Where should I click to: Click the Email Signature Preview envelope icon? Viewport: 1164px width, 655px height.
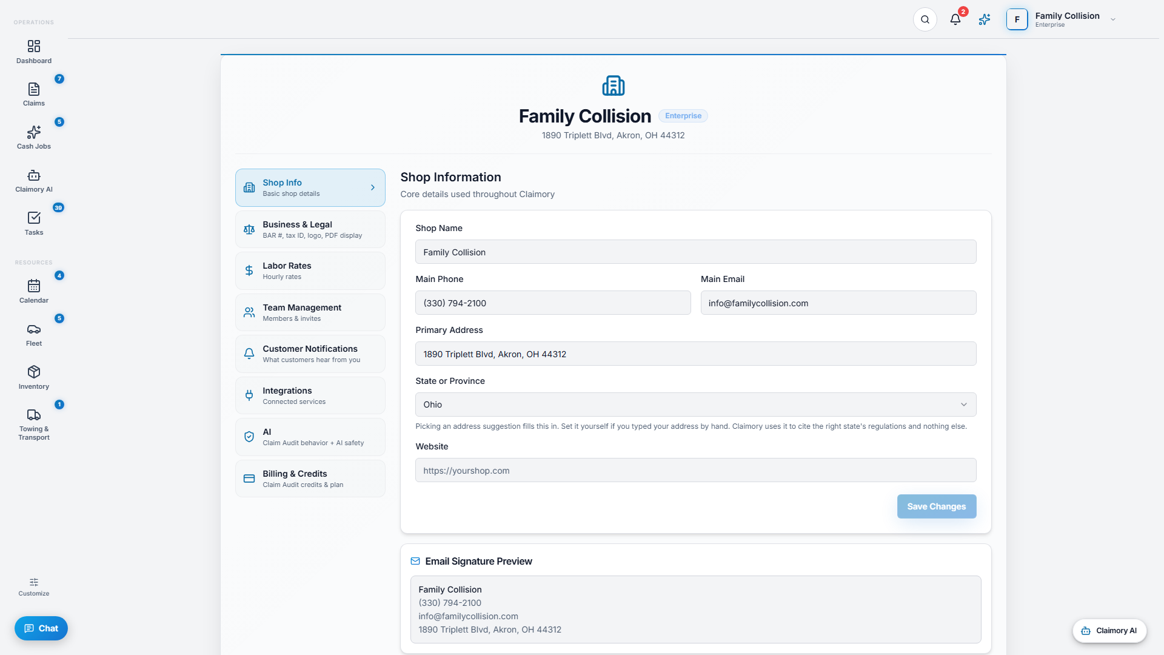[415, 562]
